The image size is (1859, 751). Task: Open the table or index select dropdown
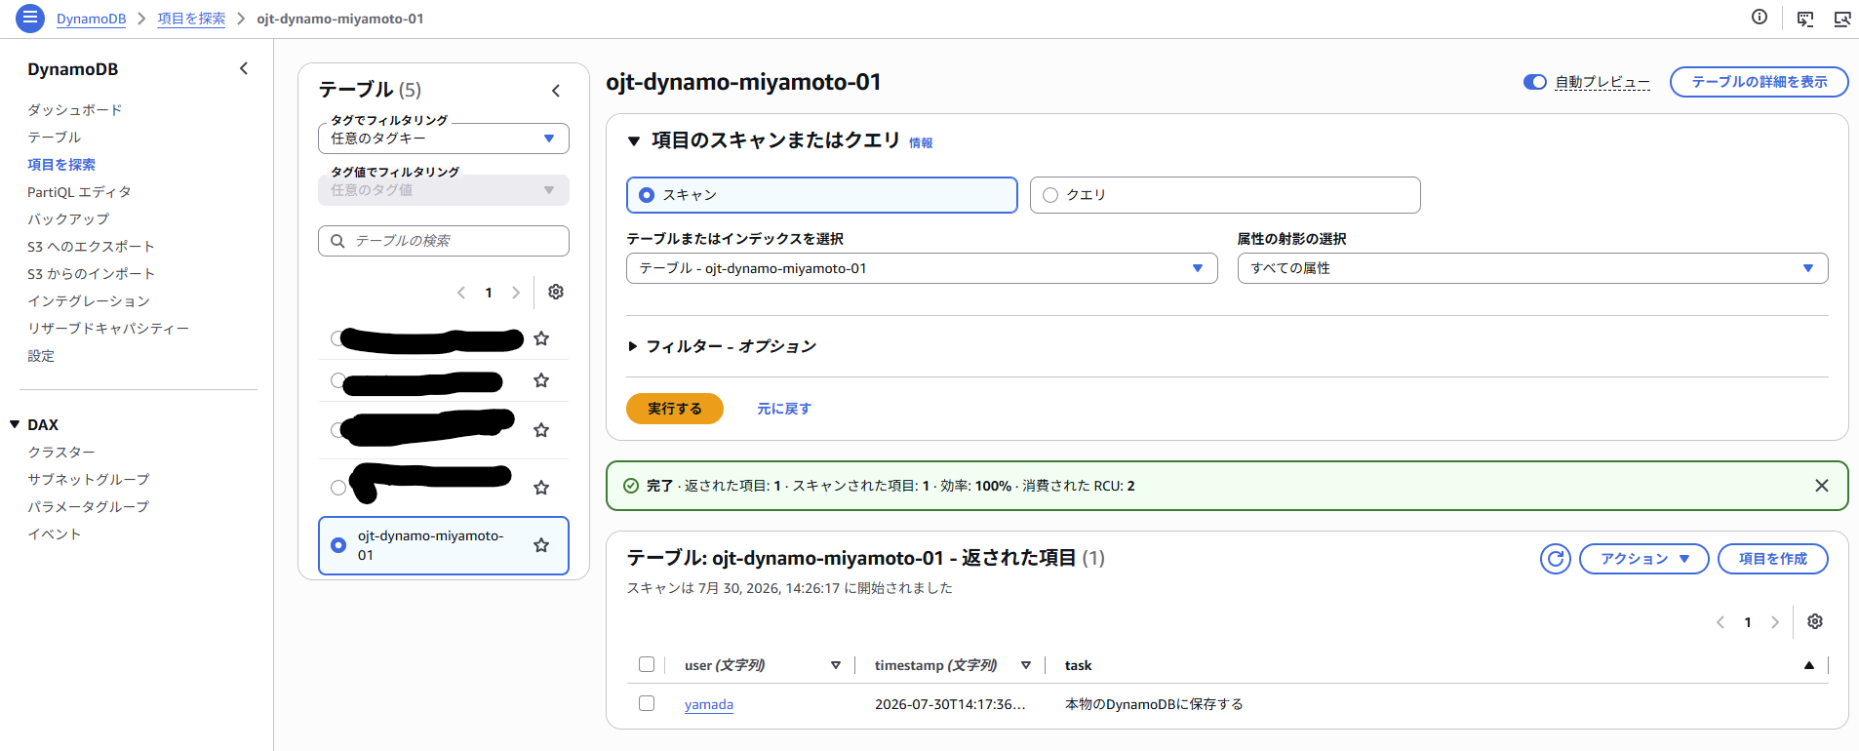click(922, 268)
